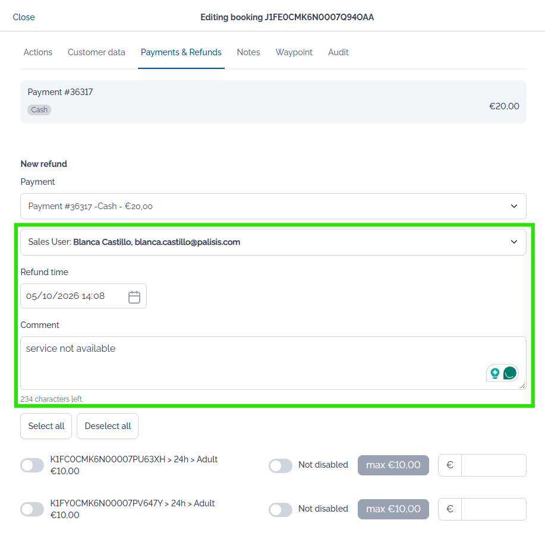Toggle refund for ticket K1FY0CMK6N00007PV647Y

point(32,509)
